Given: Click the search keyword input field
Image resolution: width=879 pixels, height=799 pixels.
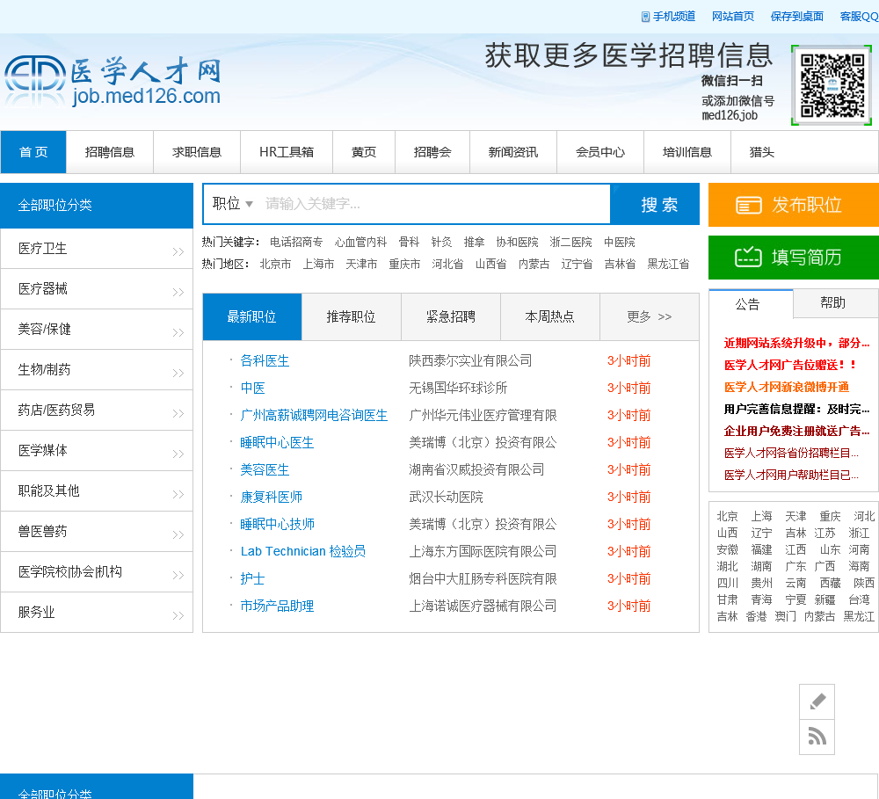Looking at the screenshot, I should [x=435, y=204].
